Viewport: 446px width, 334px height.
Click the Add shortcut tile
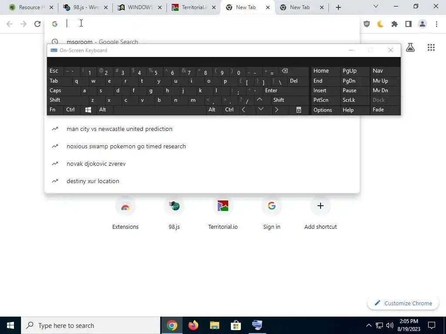(x=321, y=213)
